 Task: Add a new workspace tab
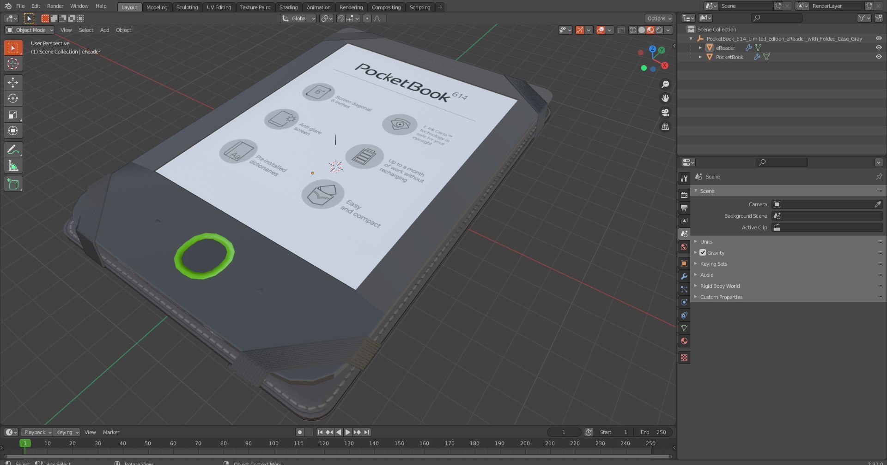click(x=440, y=7)
